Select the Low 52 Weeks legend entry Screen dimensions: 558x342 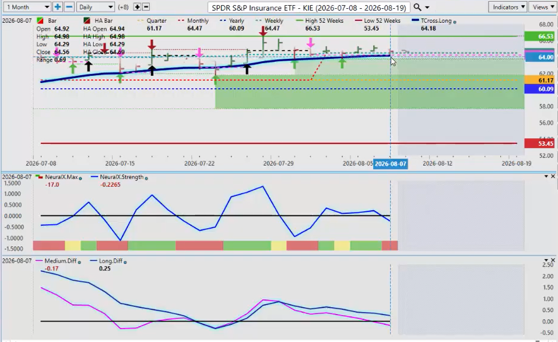pos(378,20)
